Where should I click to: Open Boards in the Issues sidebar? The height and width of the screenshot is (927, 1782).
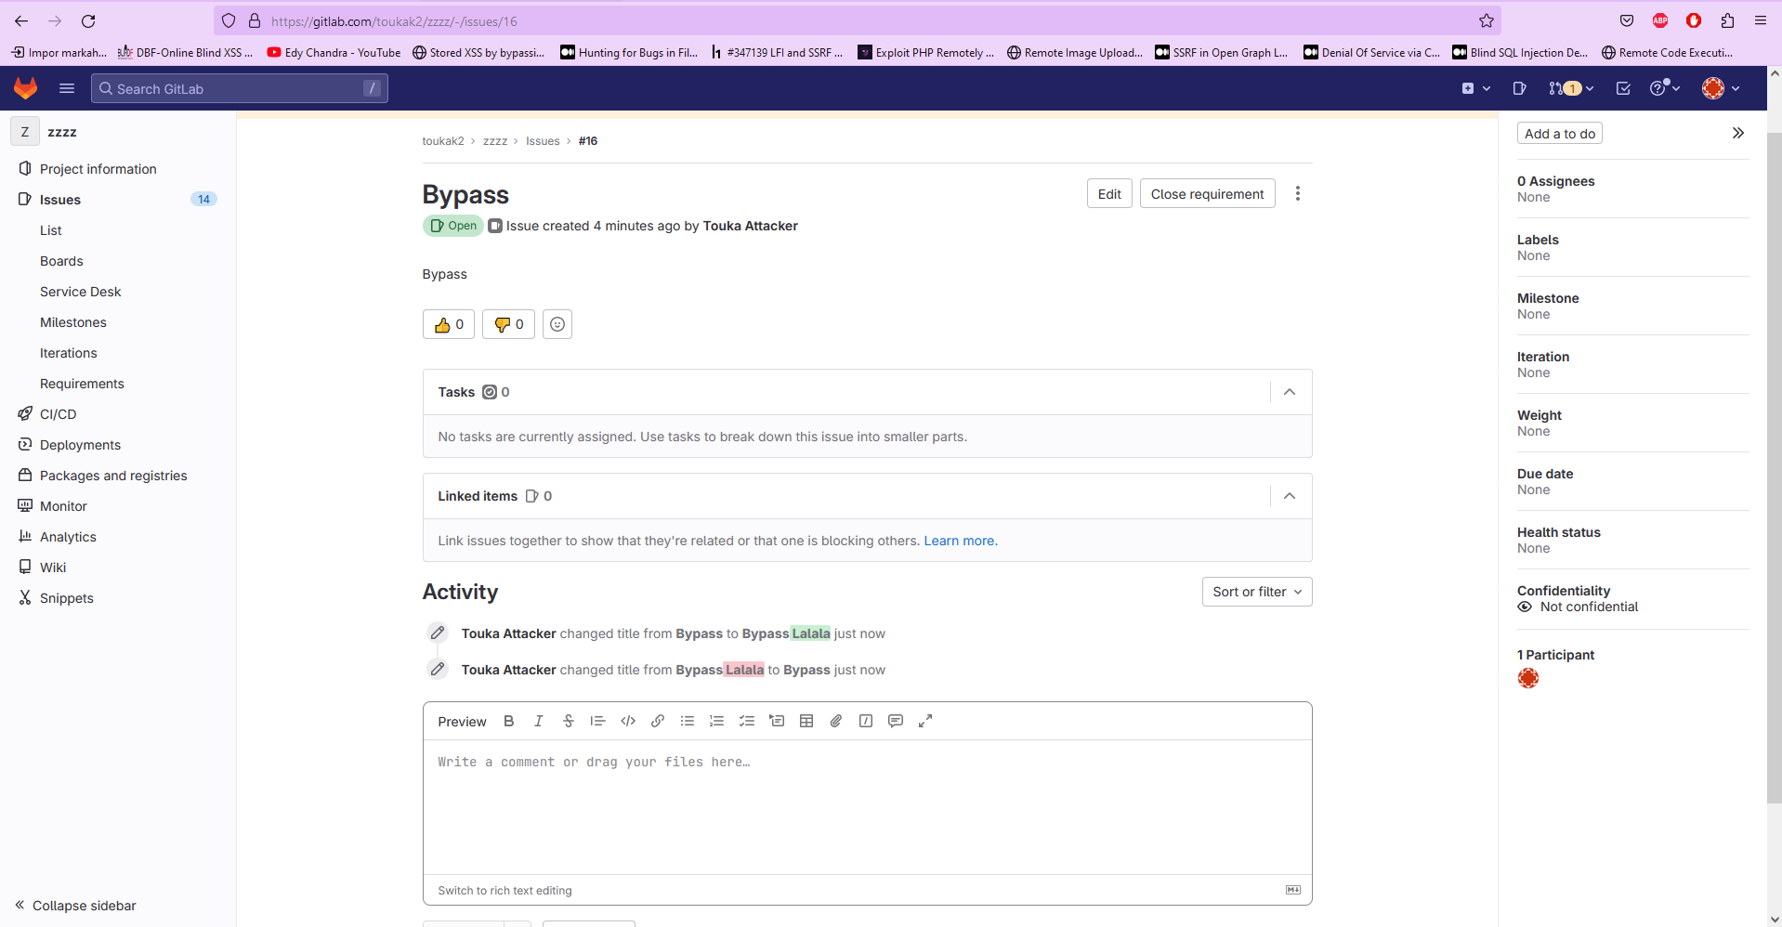tap(61, 261)
